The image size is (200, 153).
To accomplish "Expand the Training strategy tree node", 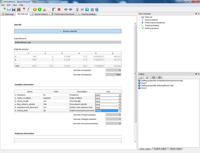I will point(139,25).
